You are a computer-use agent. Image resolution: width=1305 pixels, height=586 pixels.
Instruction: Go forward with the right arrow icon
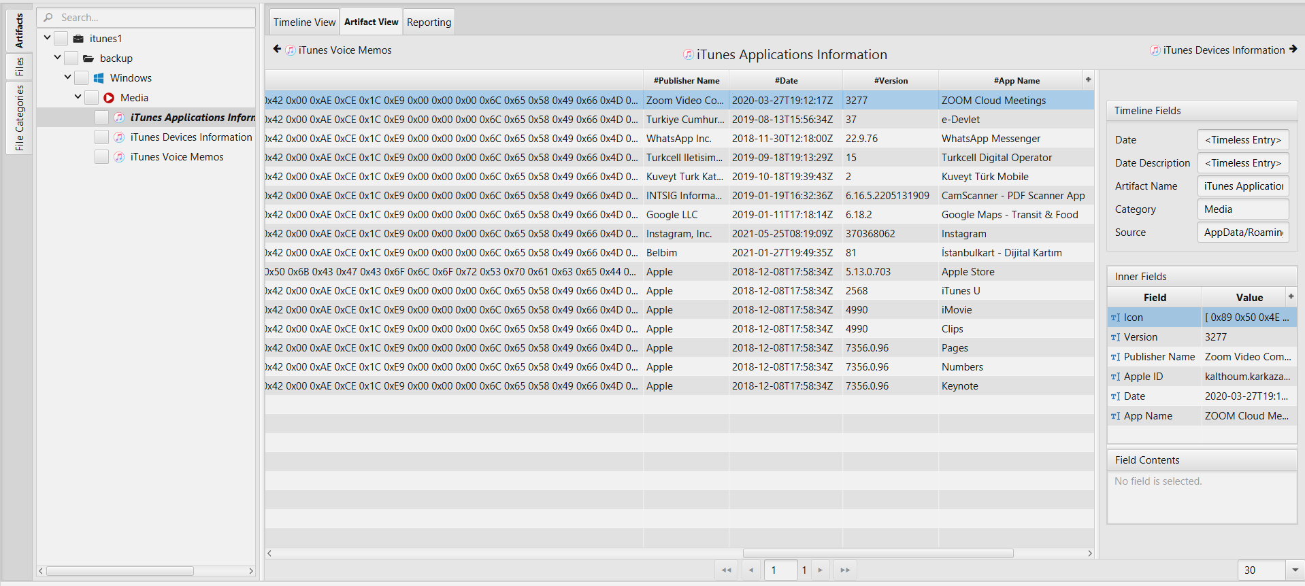pos(1293,49)
